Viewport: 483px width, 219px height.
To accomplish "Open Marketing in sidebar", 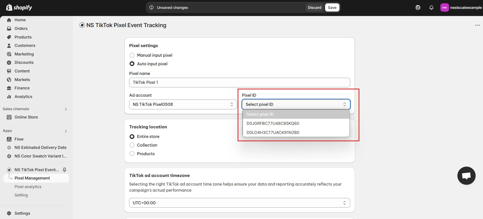I will tap(24, 54).
